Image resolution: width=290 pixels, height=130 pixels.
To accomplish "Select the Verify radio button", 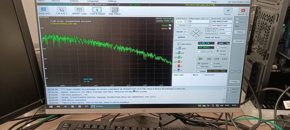I will (218, 48).
